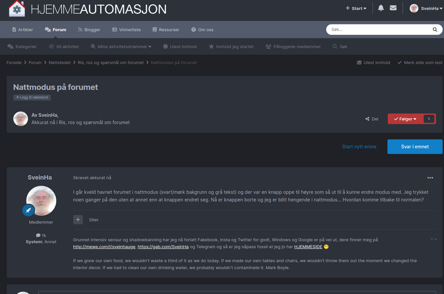
Task: Click the notifications bell icon
Action: pyautogui.click(x=381, y=8)
